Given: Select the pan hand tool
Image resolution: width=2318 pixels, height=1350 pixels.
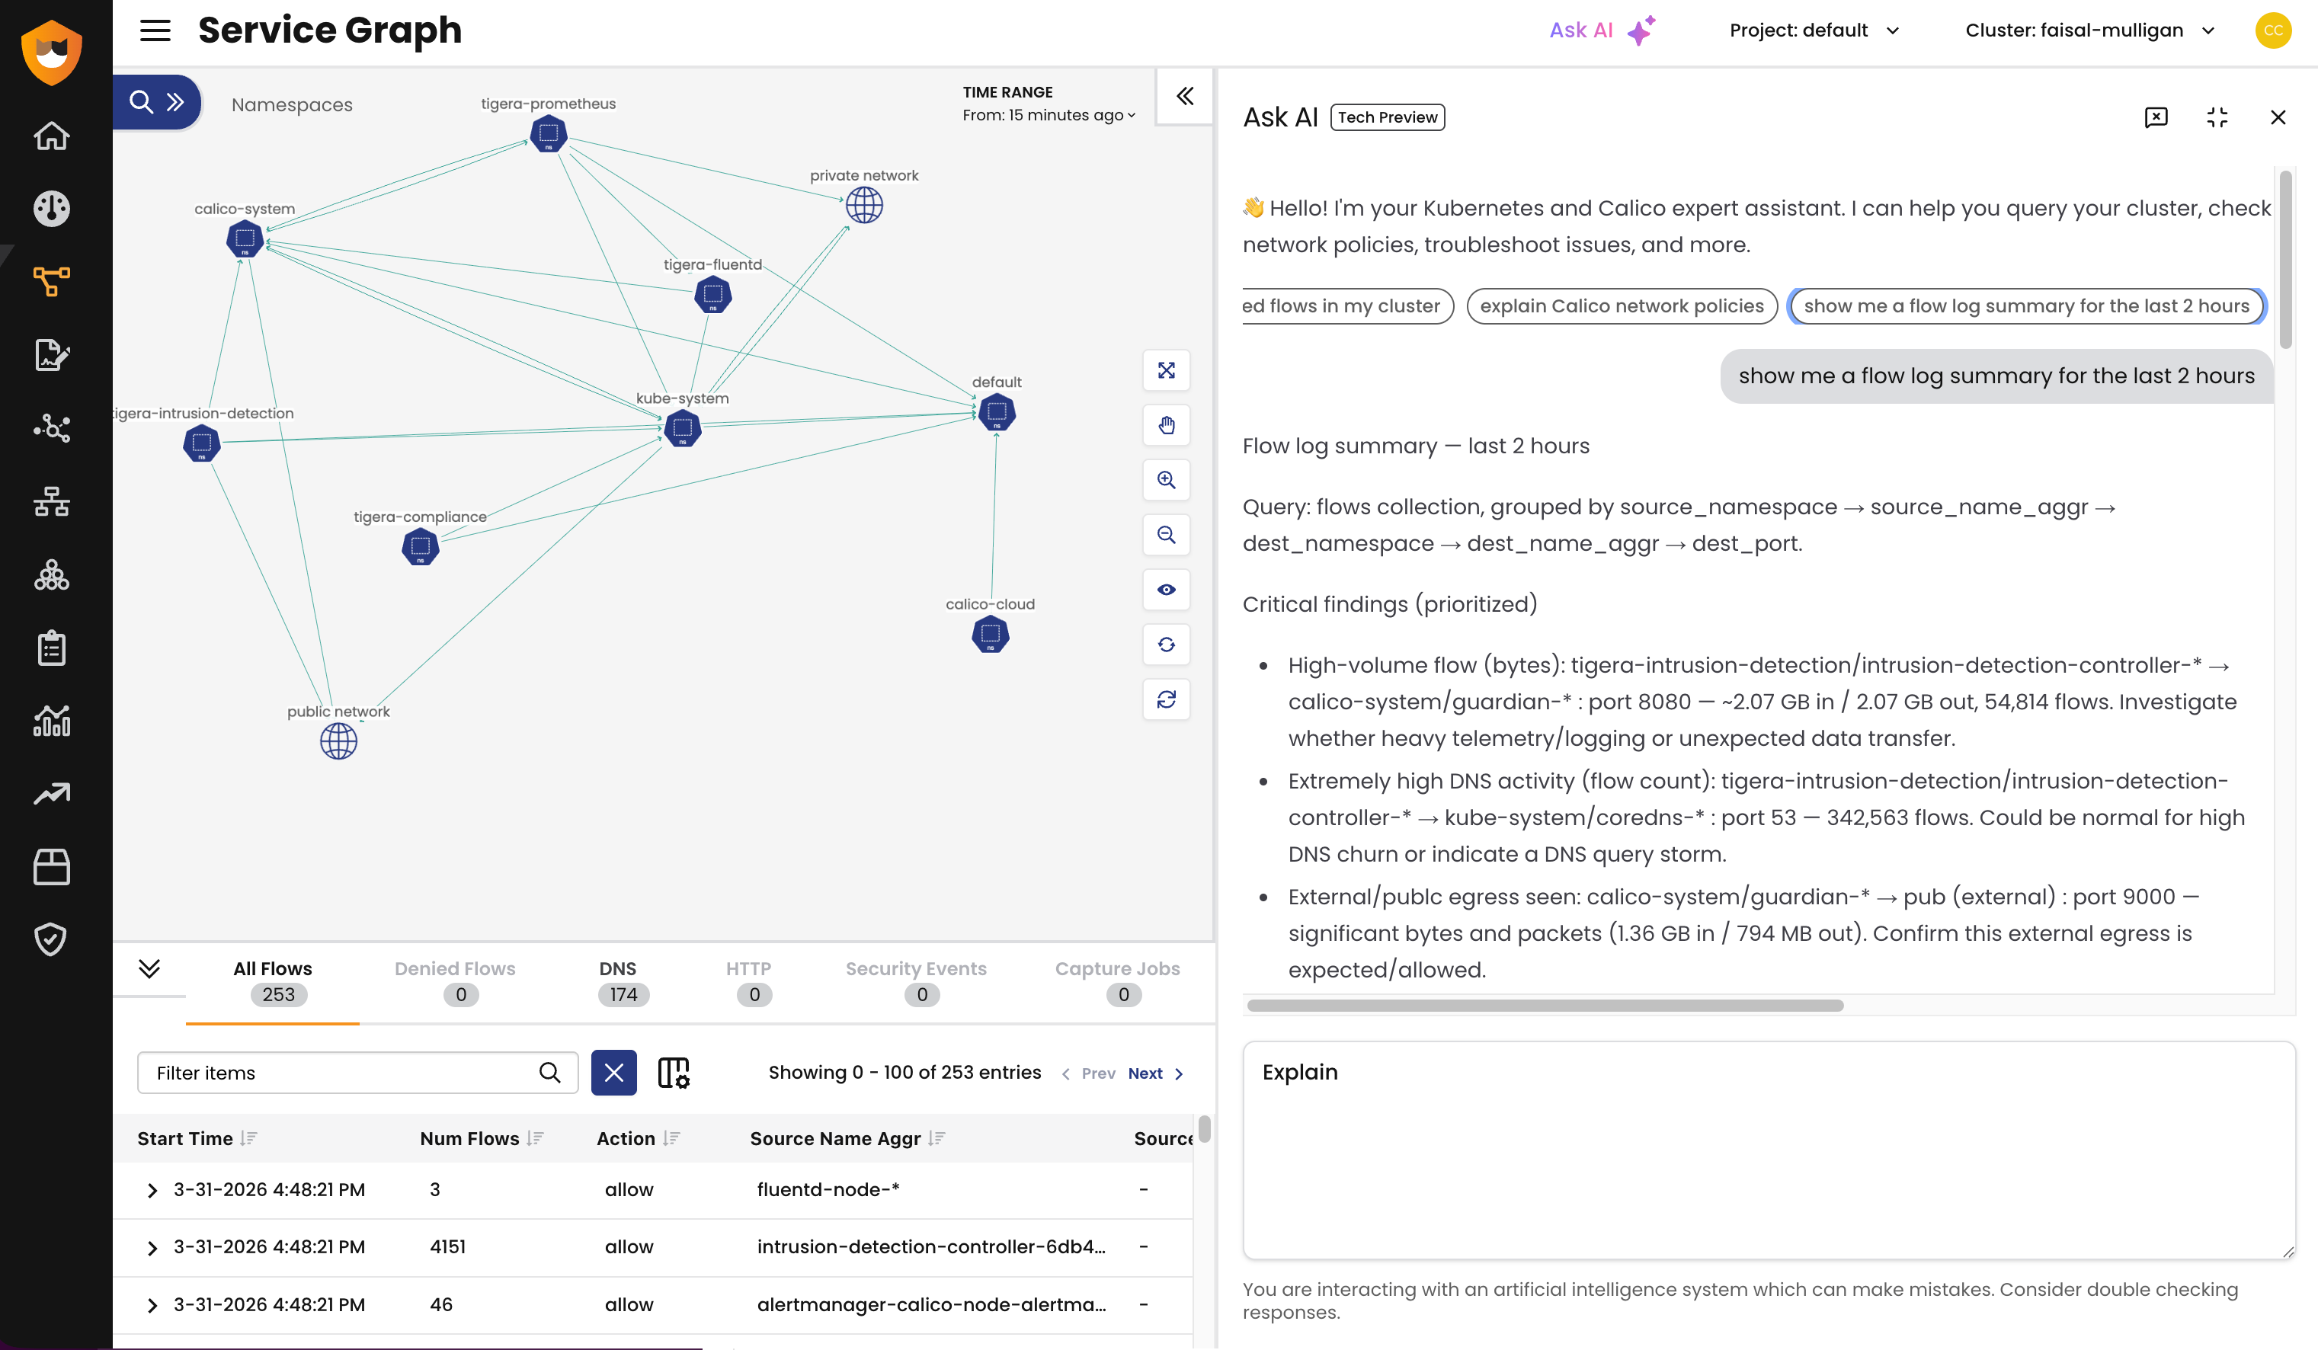Looking at the screenshot, I should point(1165,425).
